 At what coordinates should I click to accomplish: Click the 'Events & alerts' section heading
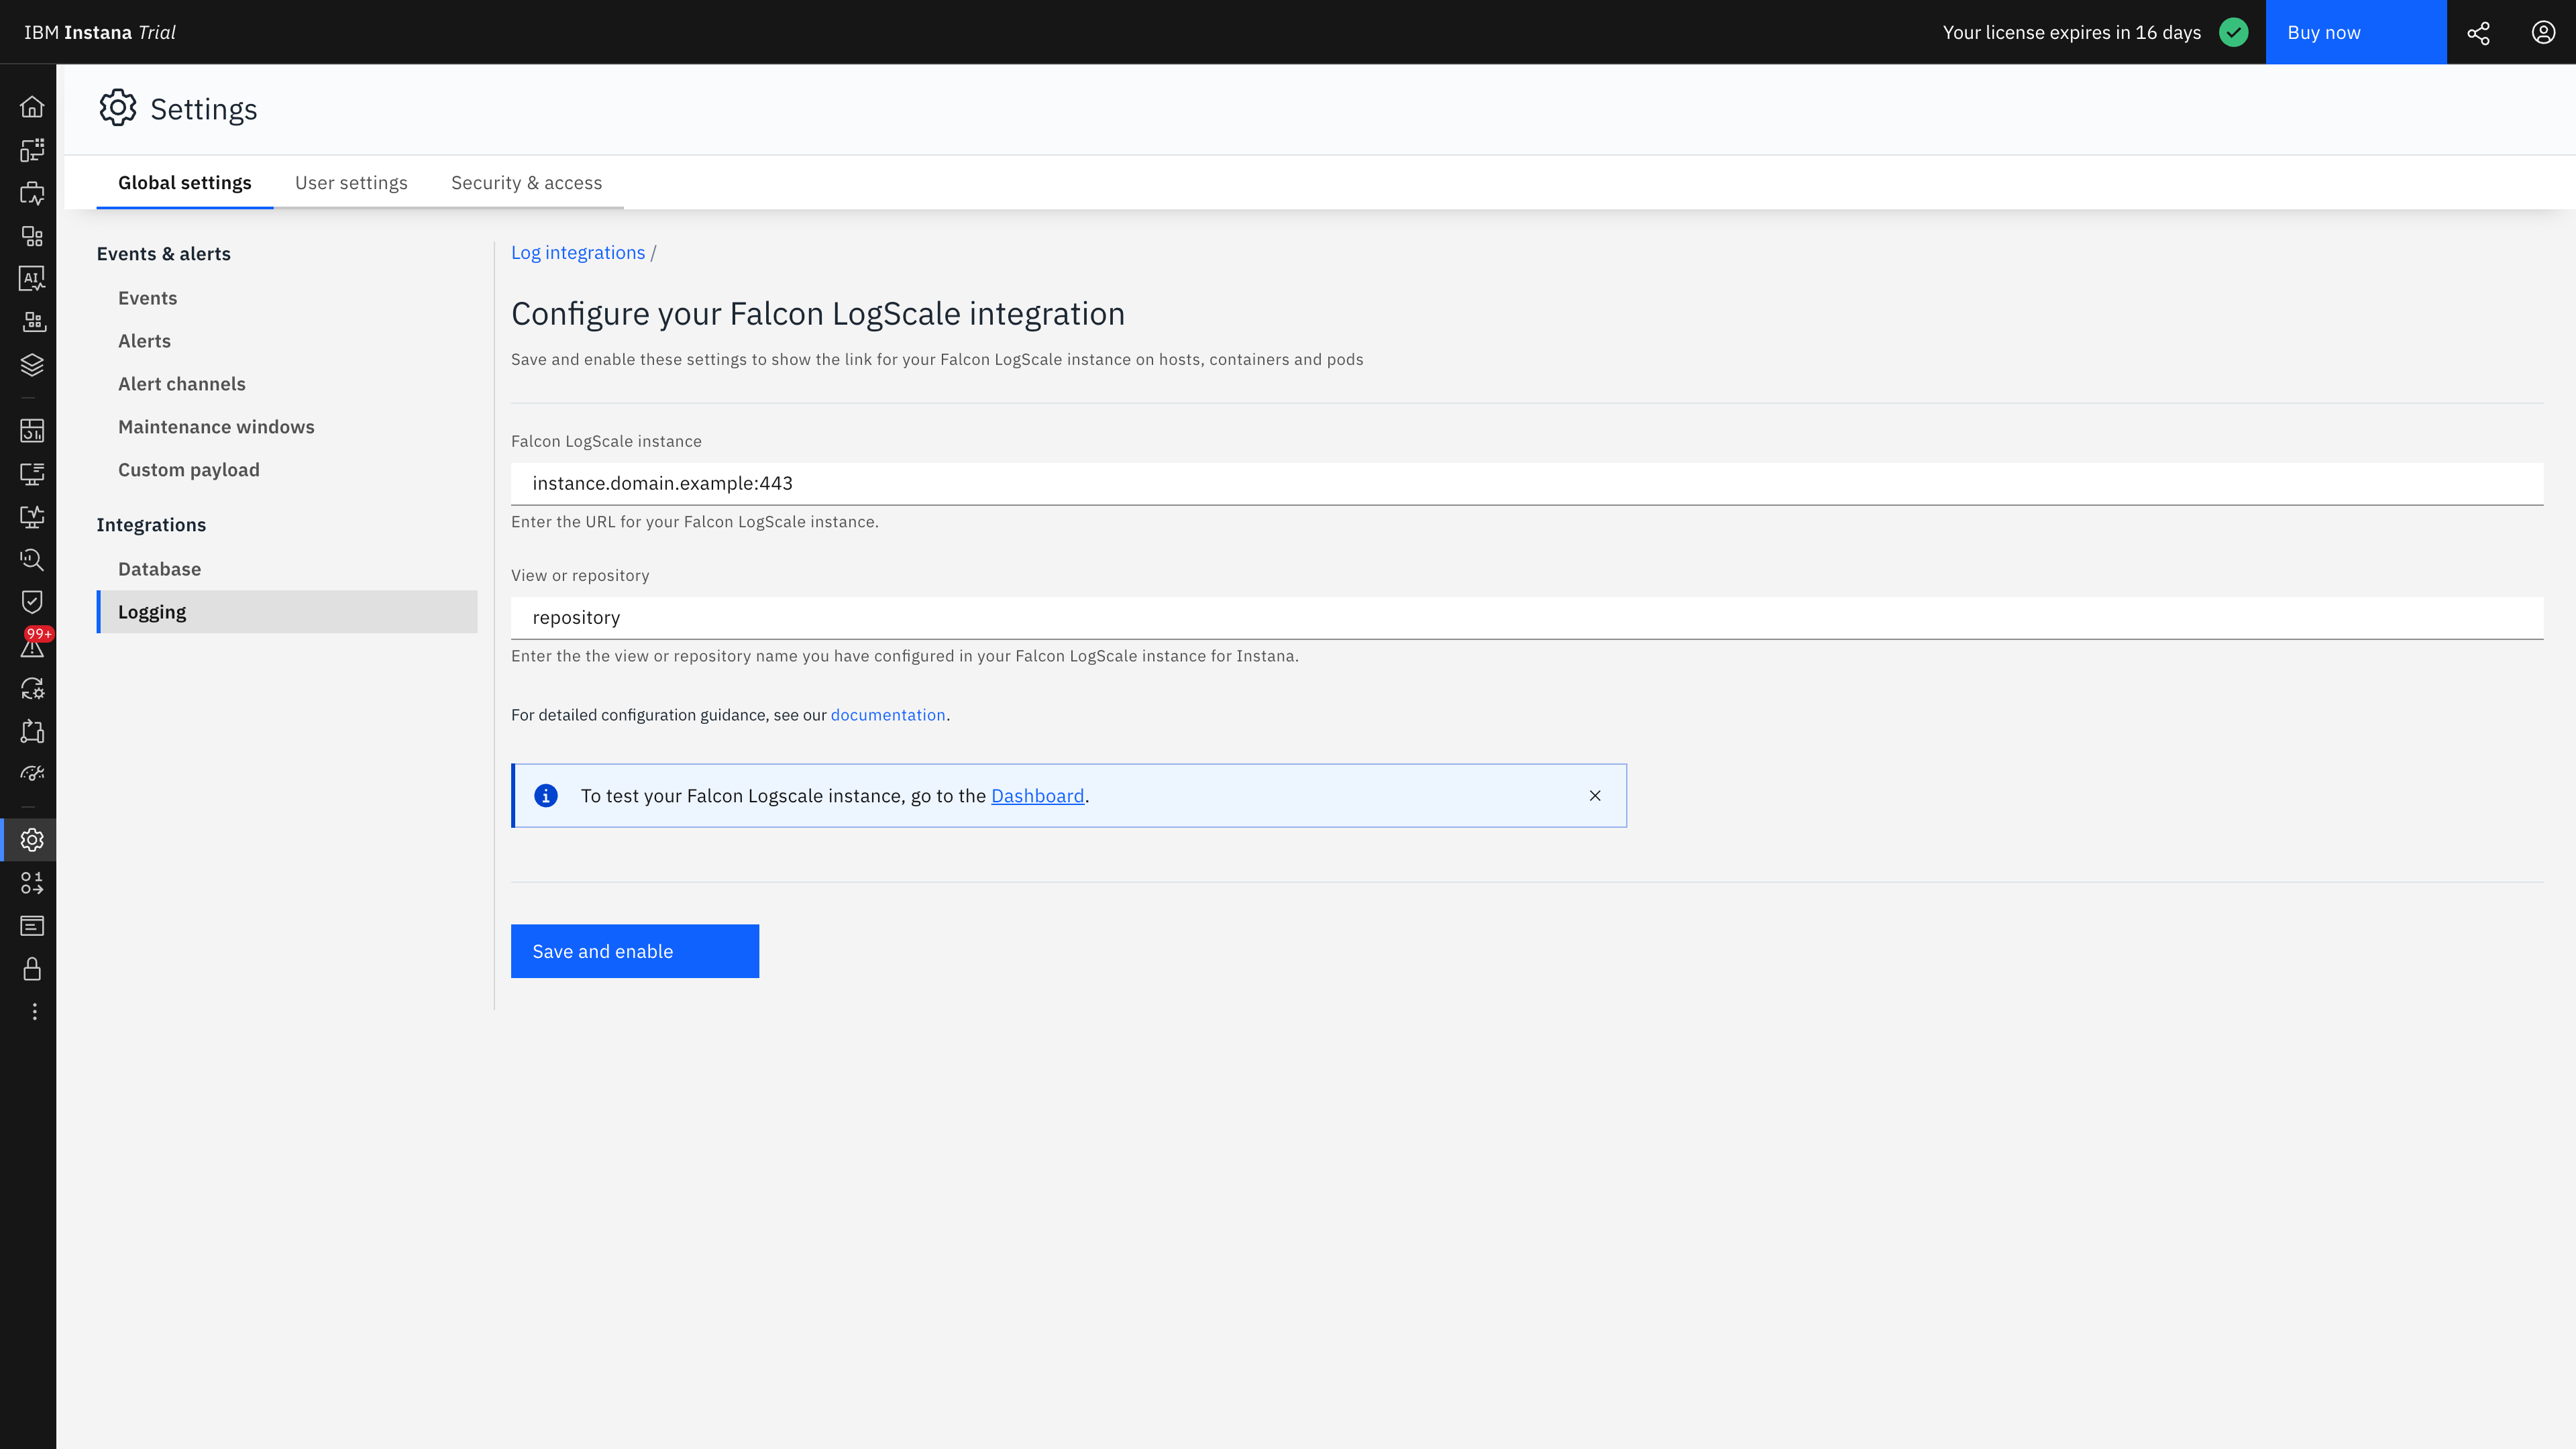click(164, 254)
